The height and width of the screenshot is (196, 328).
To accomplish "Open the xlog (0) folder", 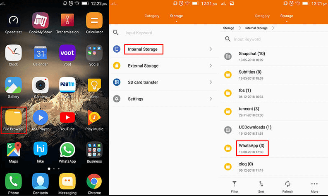I will coord(274,167).
